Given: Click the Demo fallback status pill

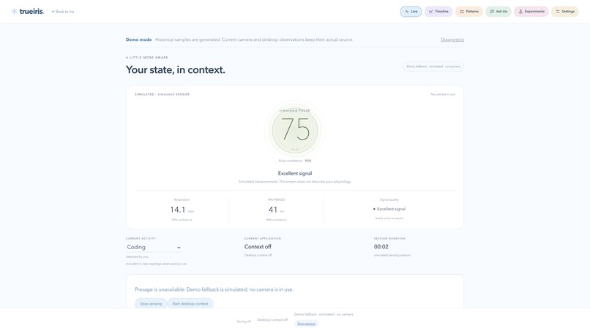Looking at the screenshot, I should [x=433, y=66].
